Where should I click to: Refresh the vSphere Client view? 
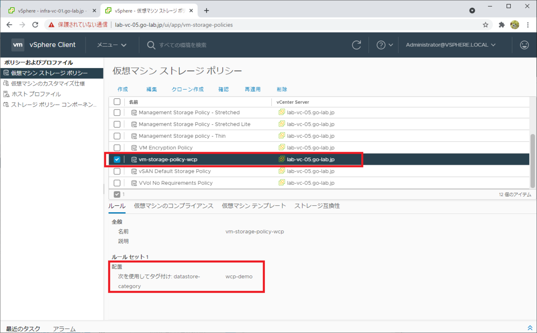(357, 45)
